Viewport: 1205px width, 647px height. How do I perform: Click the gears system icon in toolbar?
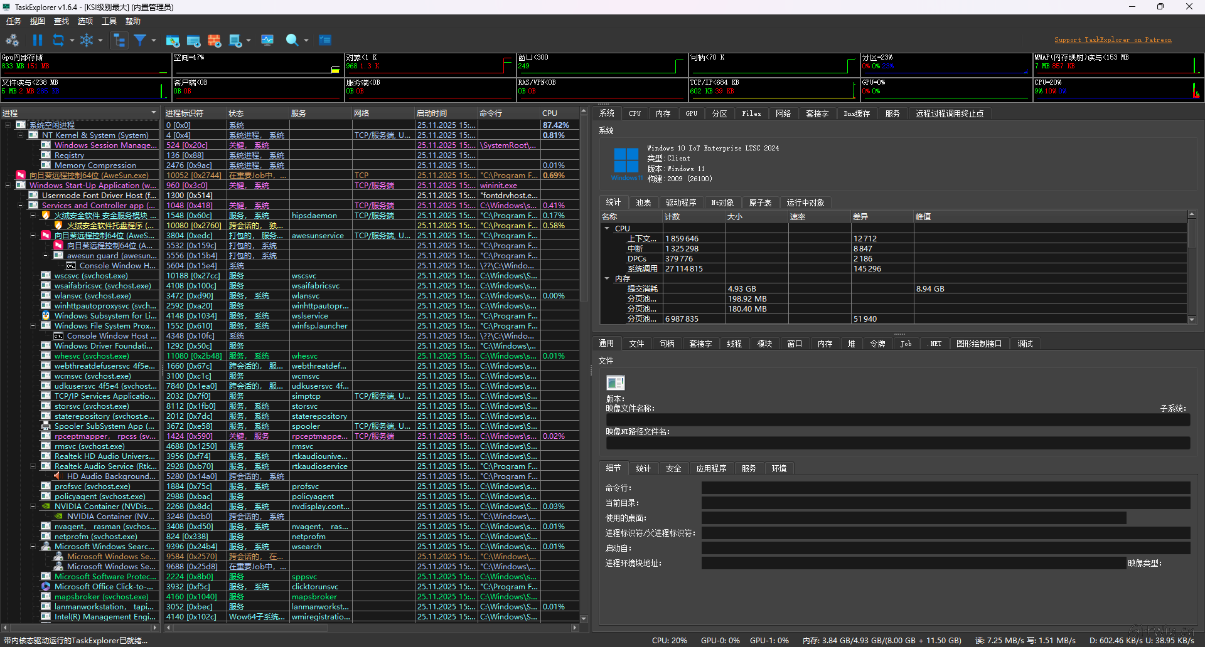click(x=12, y=40)
